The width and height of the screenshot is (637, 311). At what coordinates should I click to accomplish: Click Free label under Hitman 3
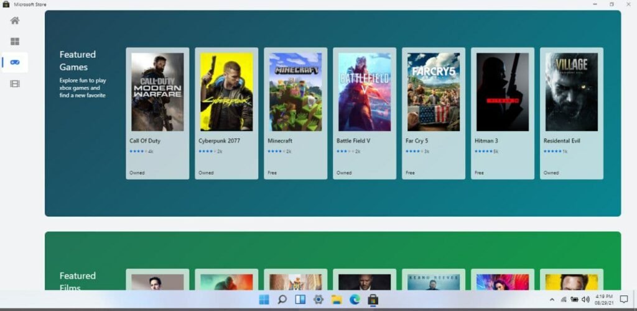click(480, 173)
